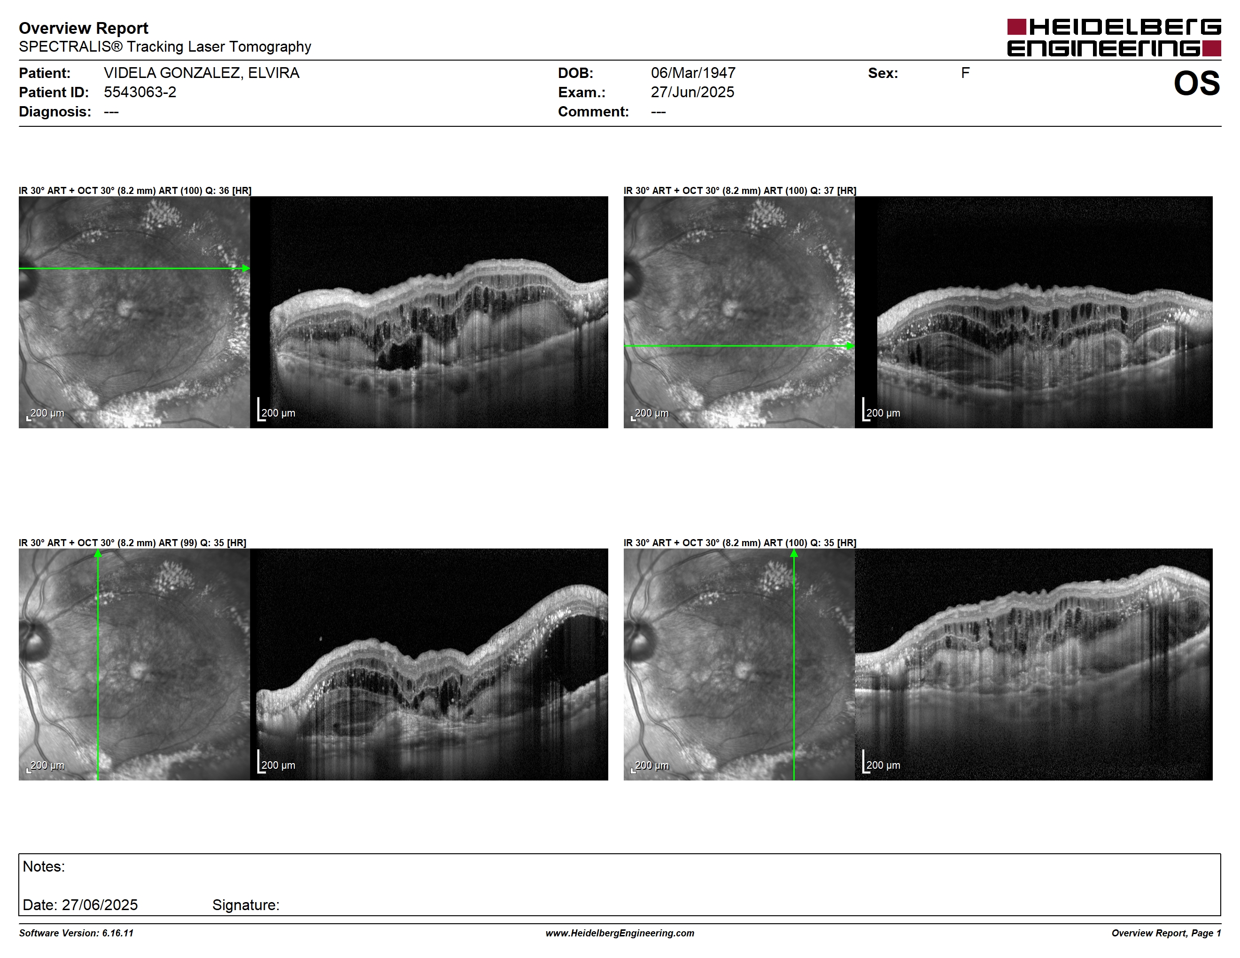
Task: Open top-left IR fundus image
Action: coord(134,312)
